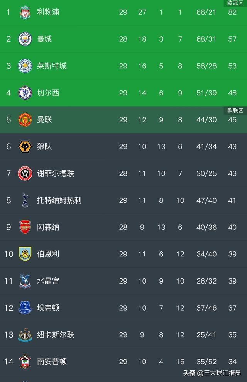Open the Tottenham cockerel logo
Image resolution: width=247 pixels, height=382 pixels.
click(x=25, y=200)
